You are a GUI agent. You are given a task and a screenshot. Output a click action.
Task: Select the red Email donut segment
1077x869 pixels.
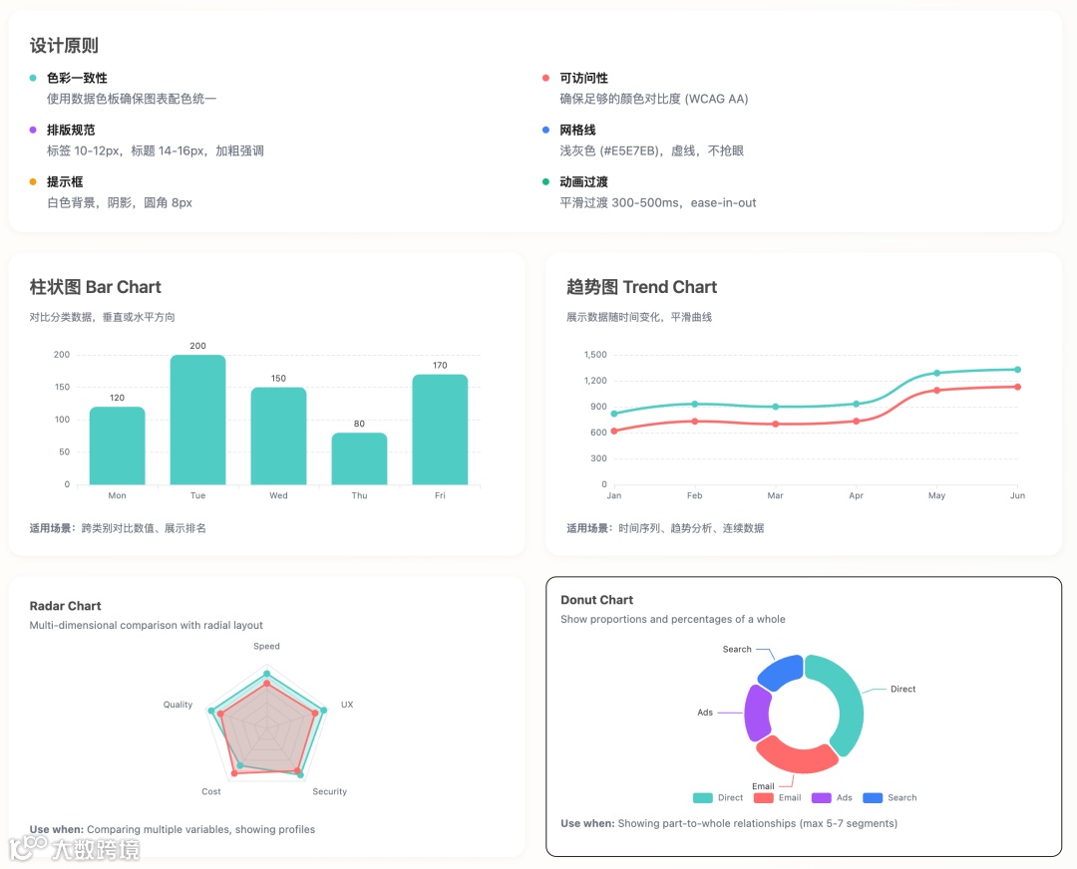(797, 755)
